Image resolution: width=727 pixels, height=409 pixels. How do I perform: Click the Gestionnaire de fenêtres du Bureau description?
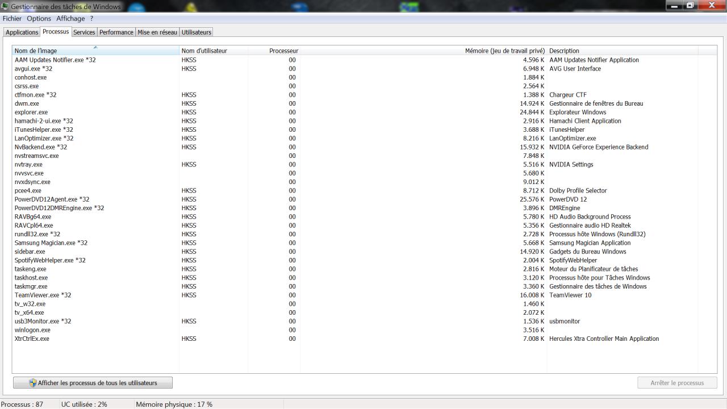point(596,103)
